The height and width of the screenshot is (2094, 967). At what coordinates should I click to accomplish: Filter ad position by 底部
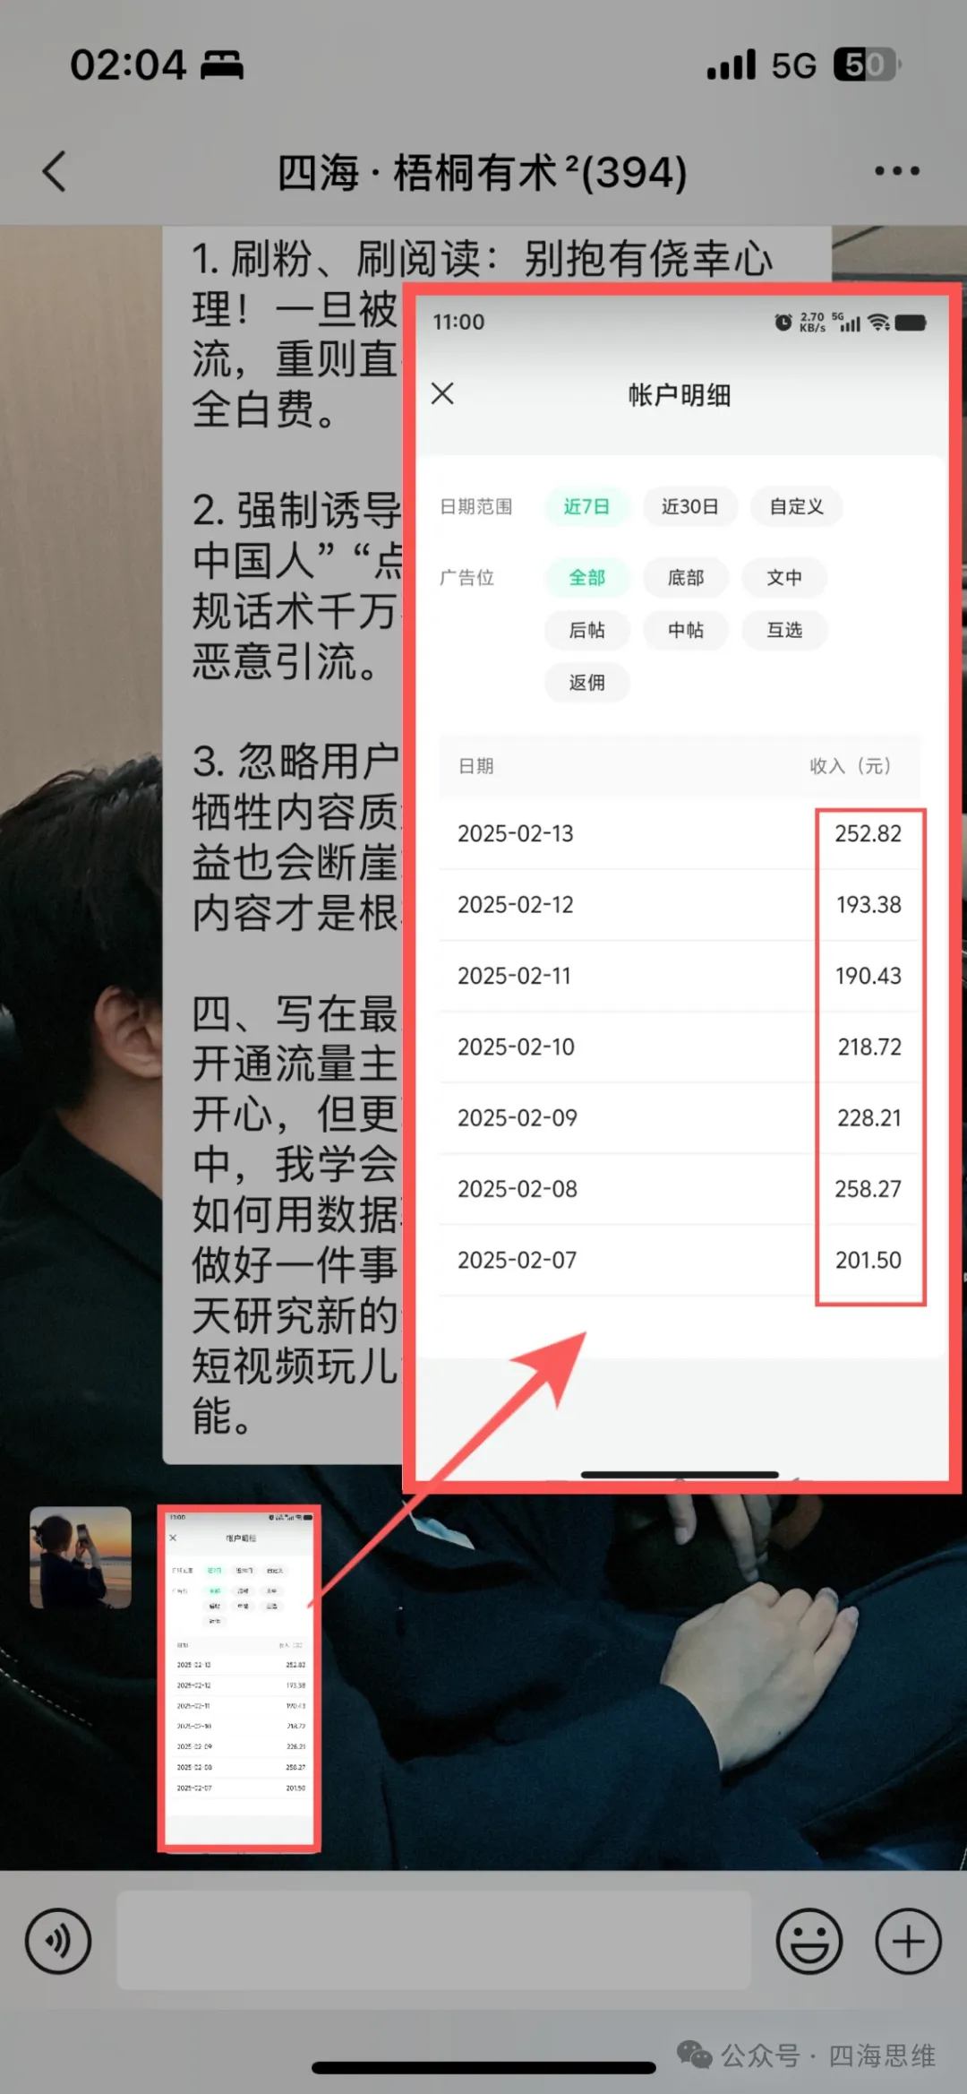[x=686, y=577]
